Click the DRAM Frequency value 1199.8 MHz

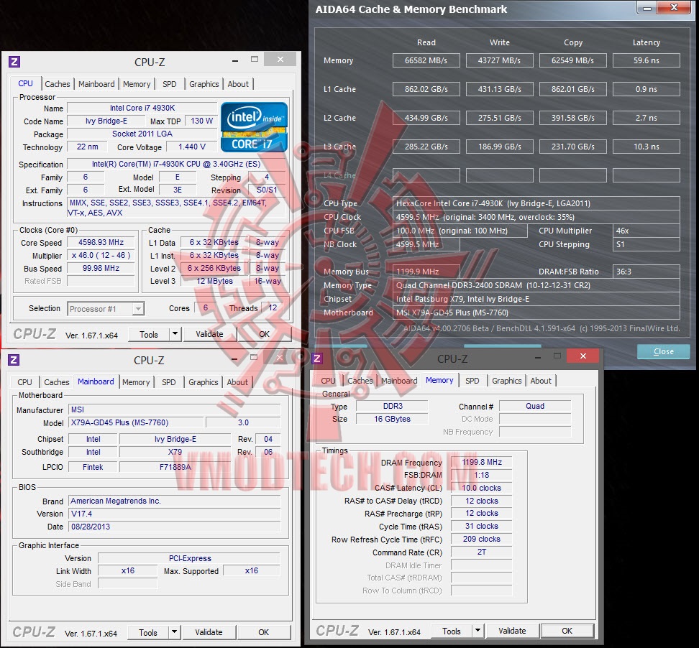(x=481, y=462)
